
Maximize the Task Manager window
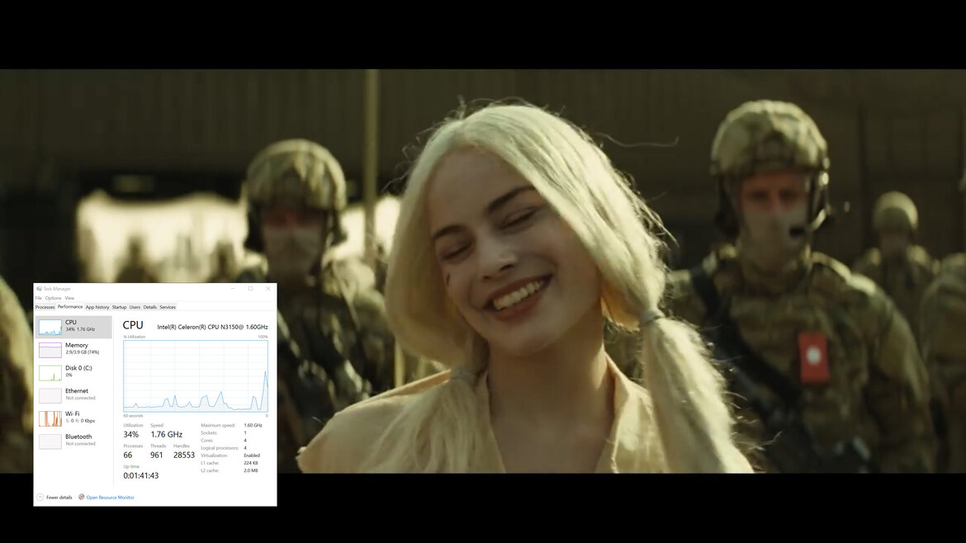[251, 289]
